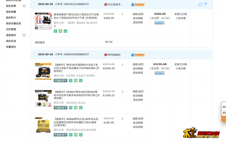Click 退款/退货 for DCF885 item

[x=138, y=64]
